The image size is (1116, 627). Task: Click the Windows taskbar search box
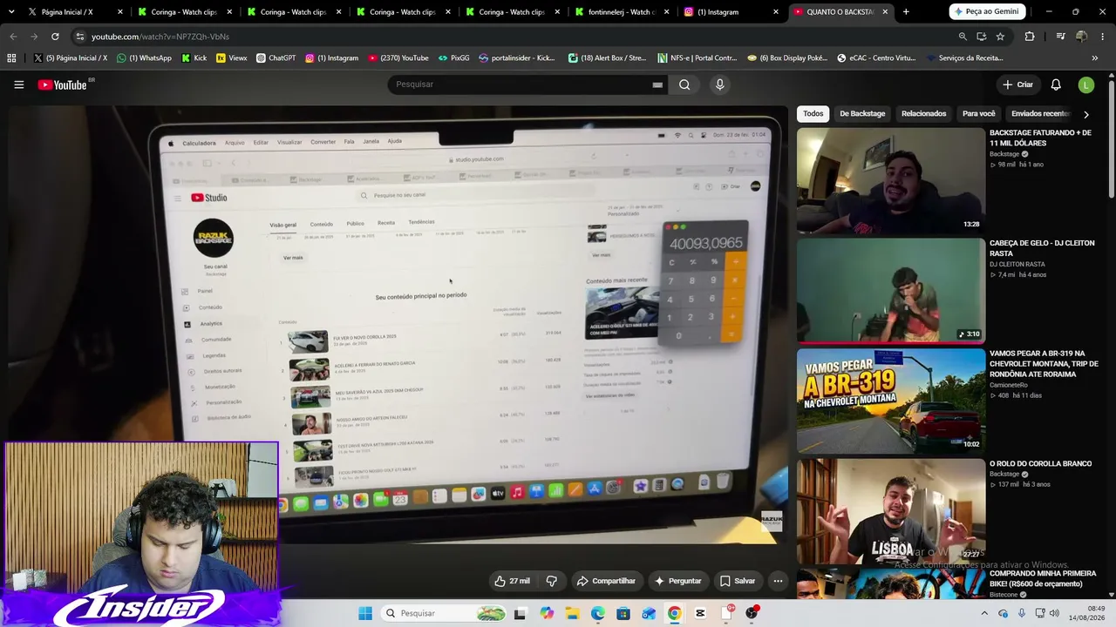tap(445, 613)
